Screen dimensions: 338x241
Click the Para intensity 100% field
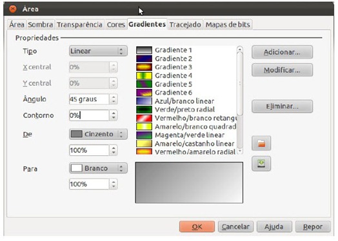pyautogui.click(x=89, y=184)
